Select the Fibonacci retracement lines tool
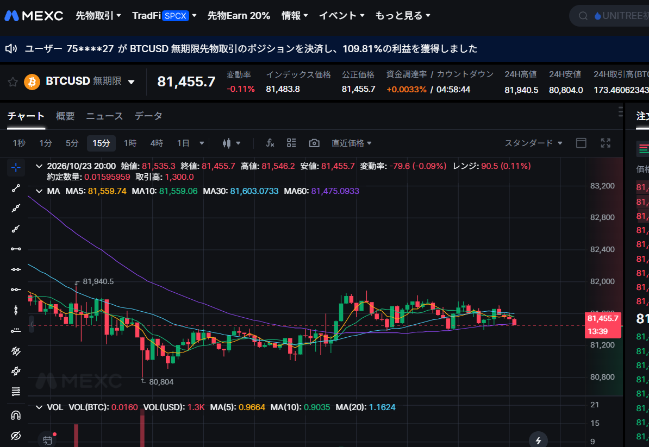The width and height of the screenshot is (649, 447). point(16,391)
